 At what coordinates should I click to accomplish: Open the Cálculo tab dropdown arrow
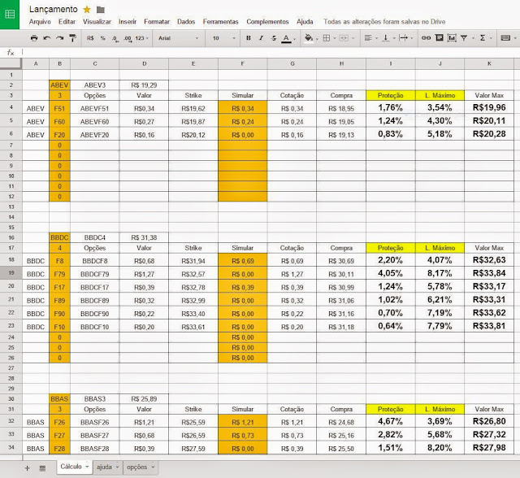pyautogui.click(x=87, y=467)
